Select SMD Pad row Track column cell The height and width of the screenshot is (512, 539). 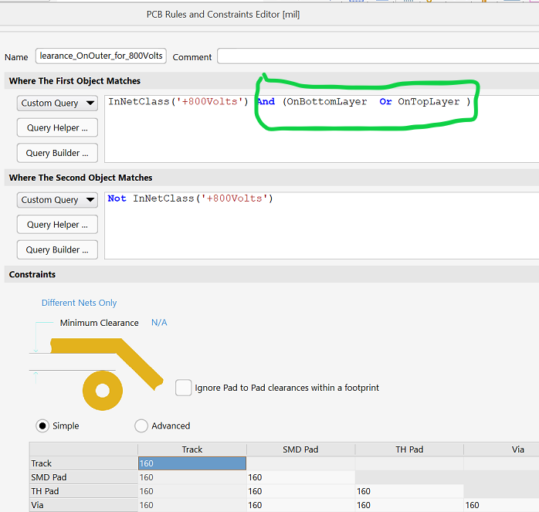coord(192,477)
